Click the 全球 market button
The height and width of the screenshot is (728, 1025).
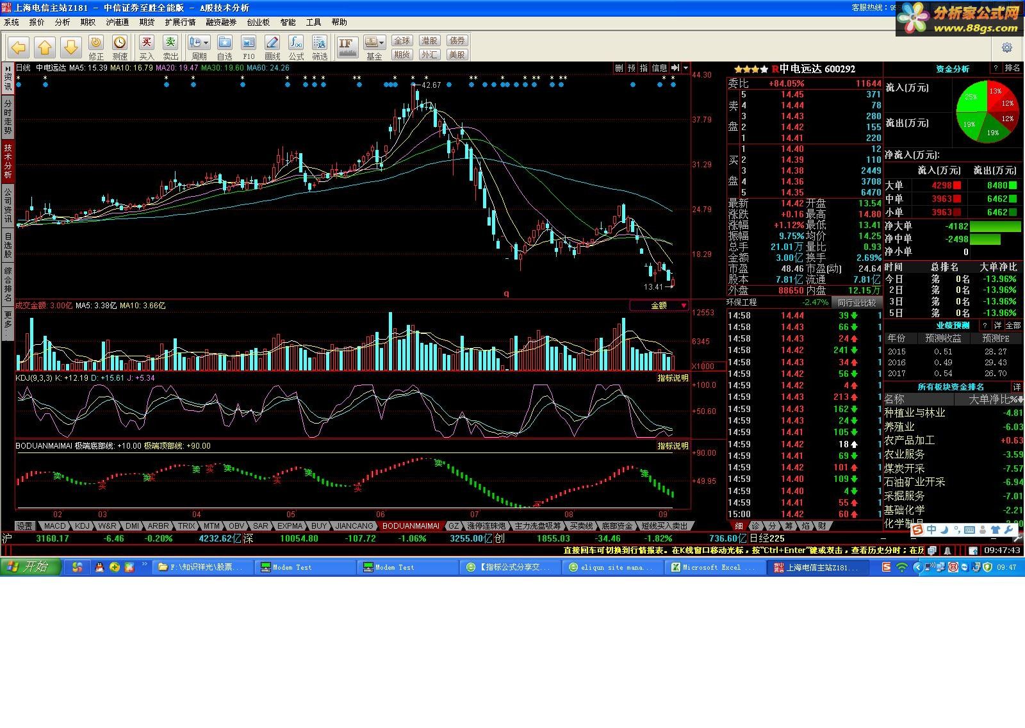point(402,40)
